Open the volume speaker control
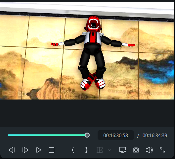Screen dimensions: 175x159 coord(149,150)
